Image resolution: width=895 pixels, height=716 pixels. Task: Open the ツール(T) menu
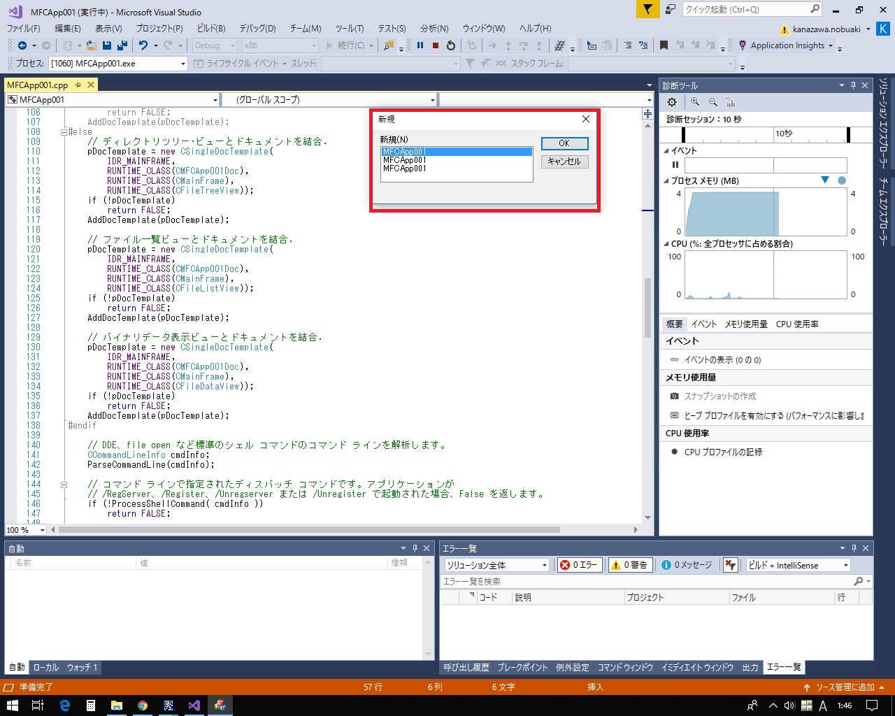pos(350,29)
